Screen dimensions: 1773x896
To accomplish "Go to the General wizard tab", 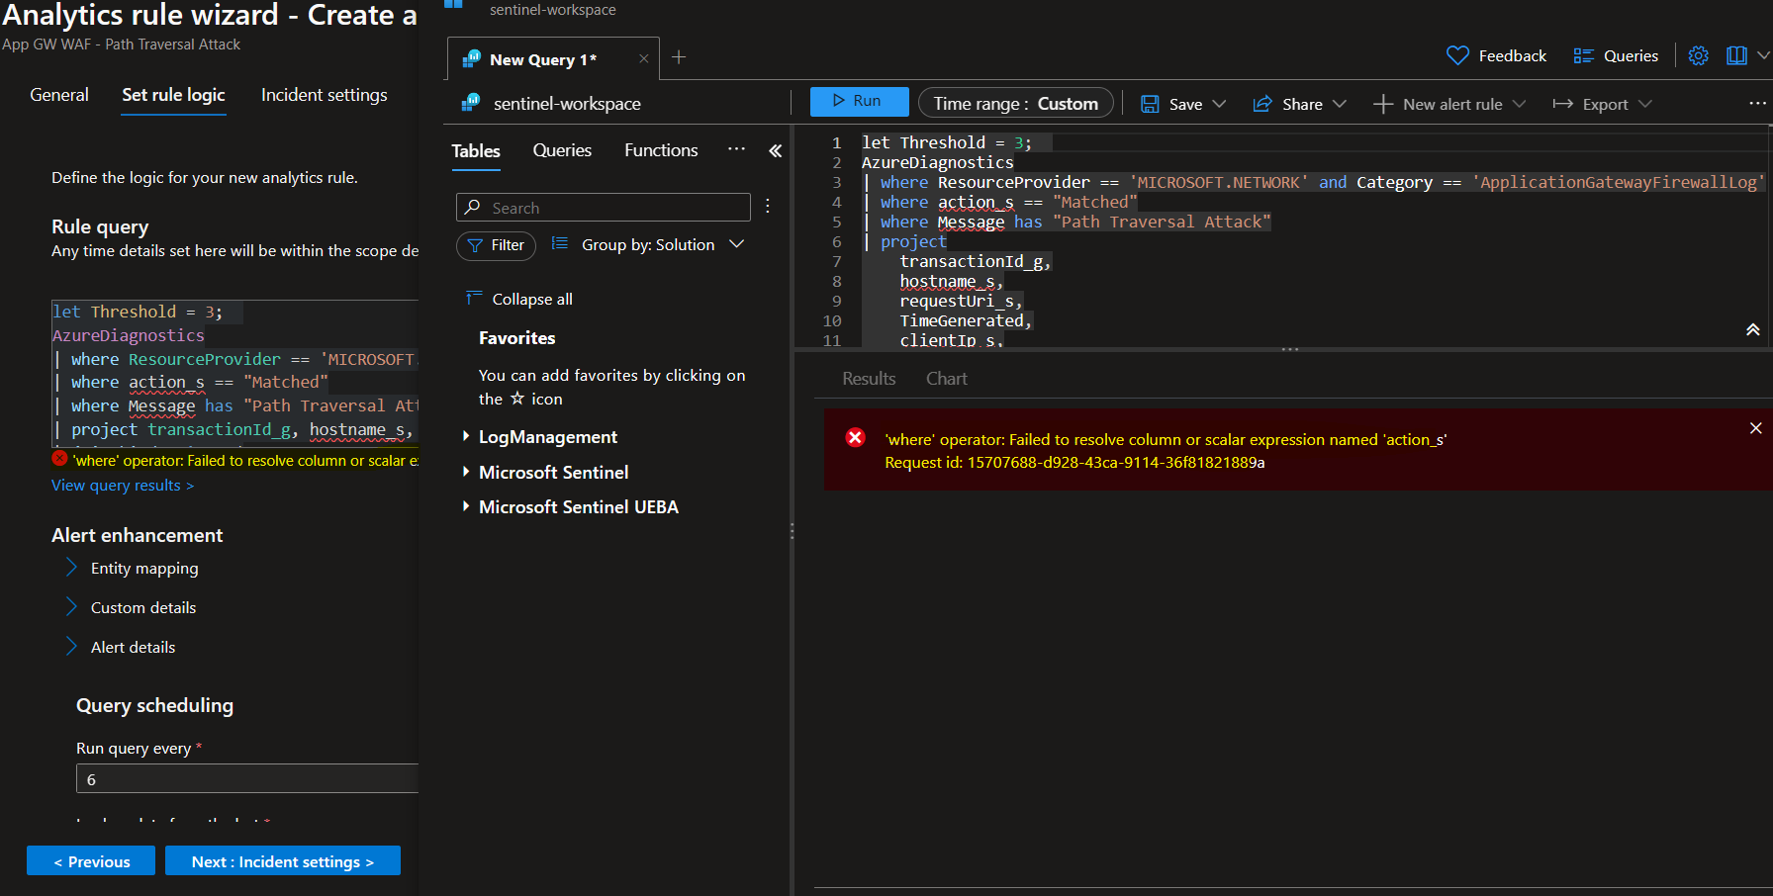I will tap(59, 95).
